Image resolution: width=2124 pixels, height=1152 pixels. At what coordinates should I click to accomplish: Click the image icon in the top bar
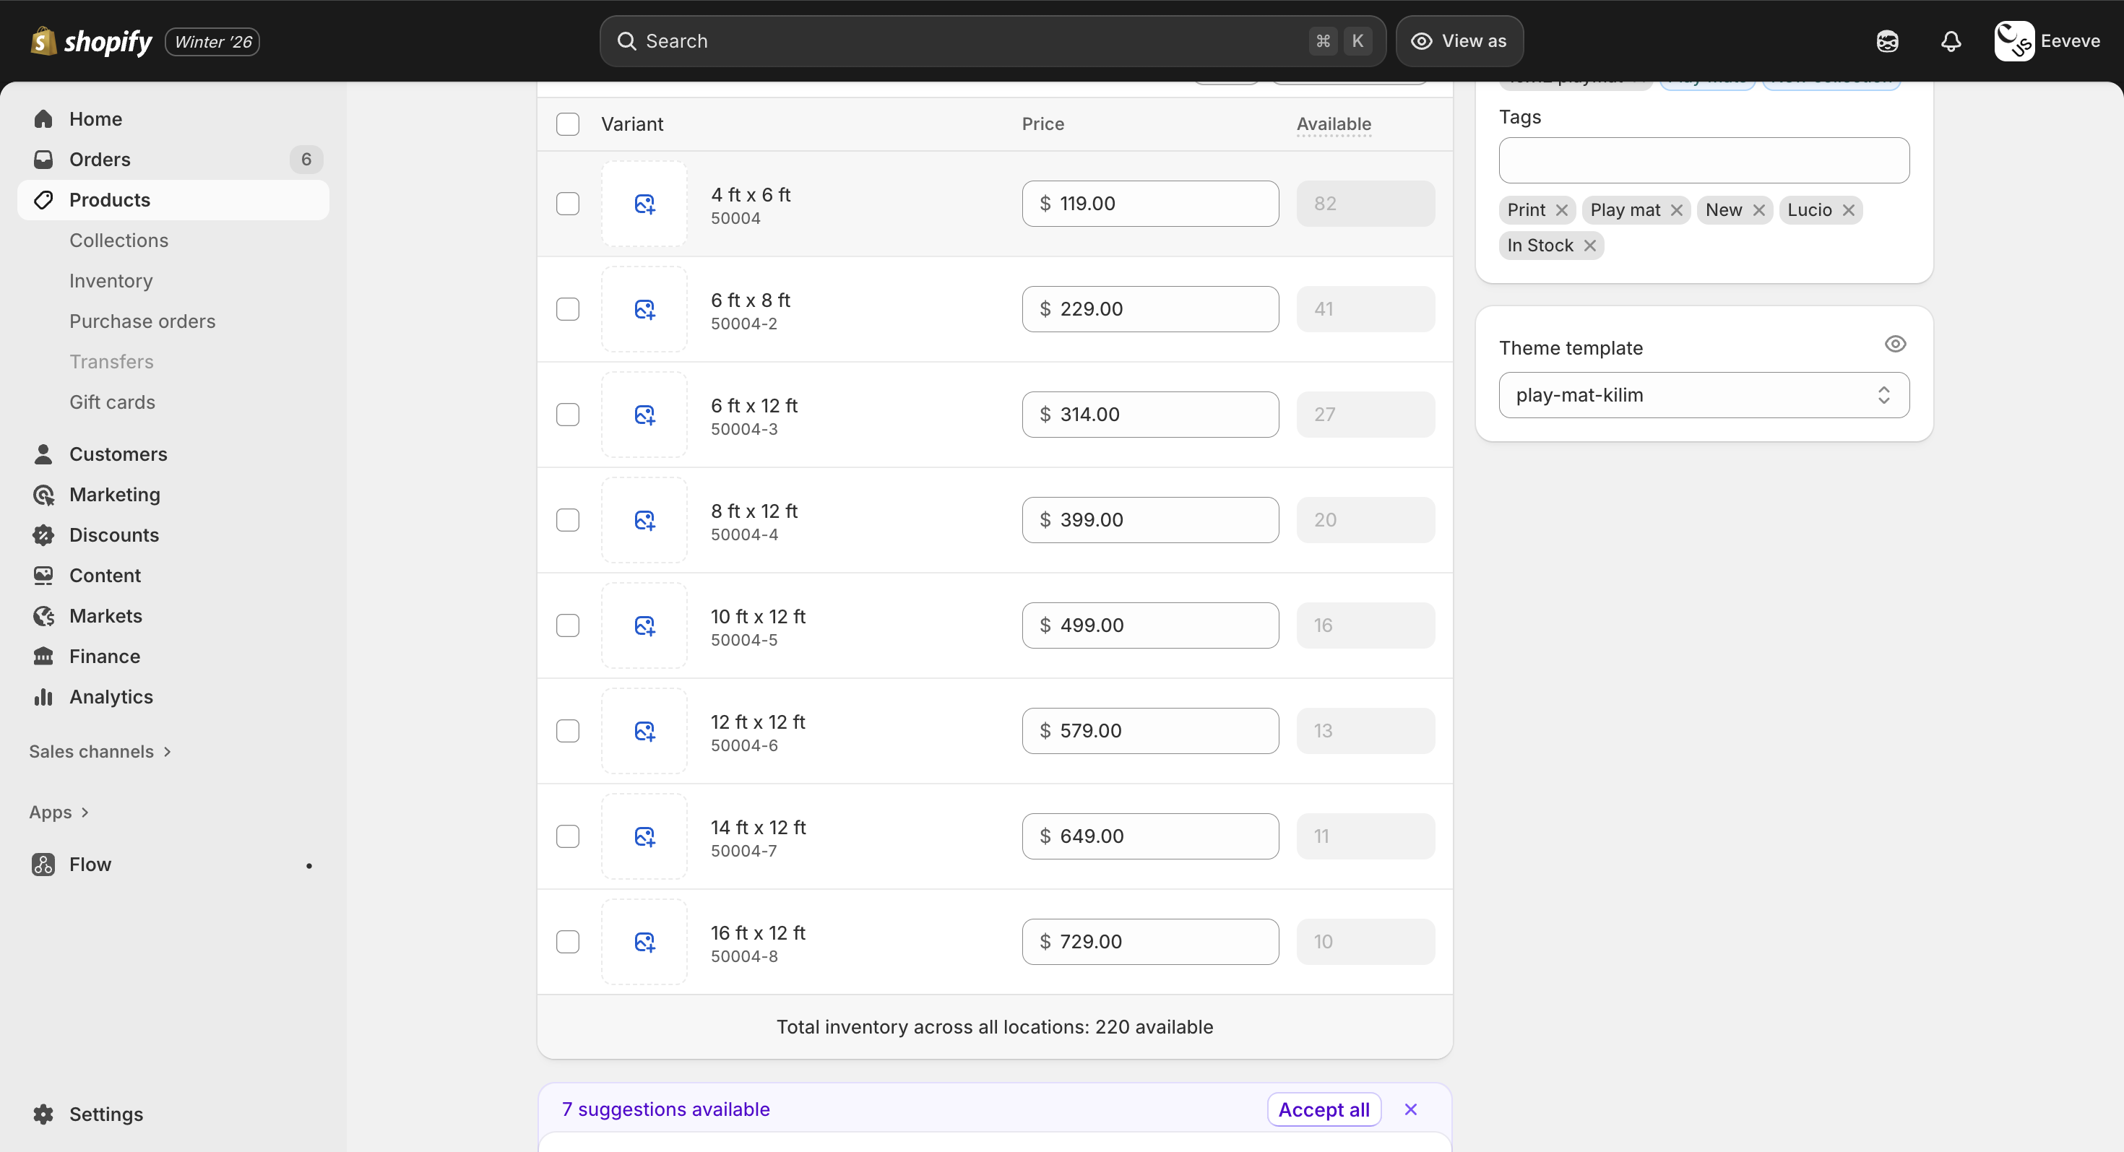(x=1888, y=41)
